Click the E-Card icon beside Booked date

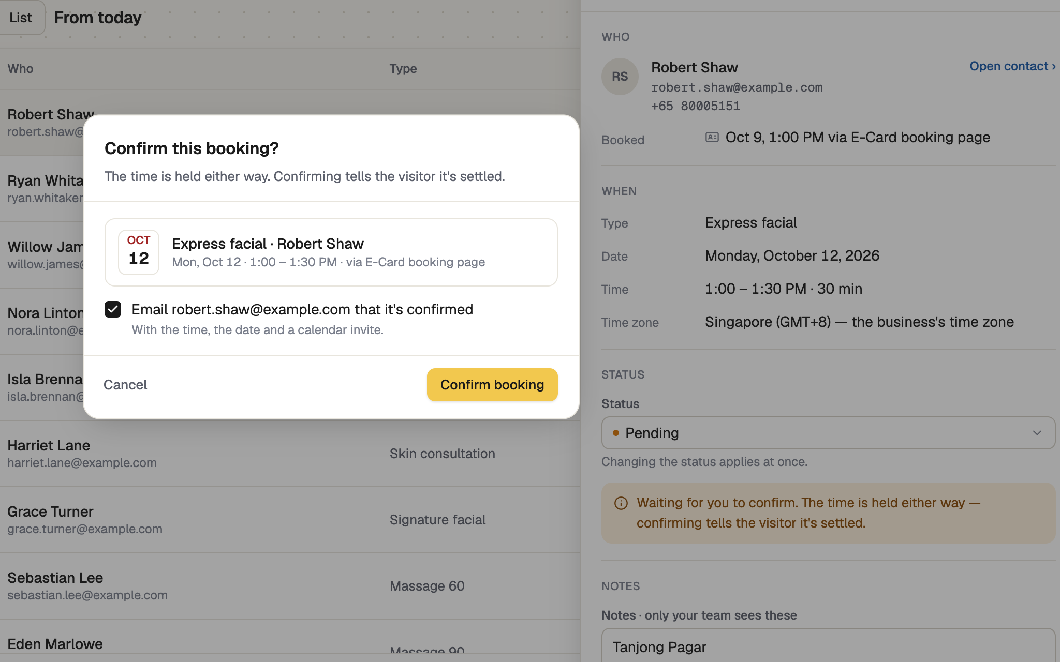[712, 137]
